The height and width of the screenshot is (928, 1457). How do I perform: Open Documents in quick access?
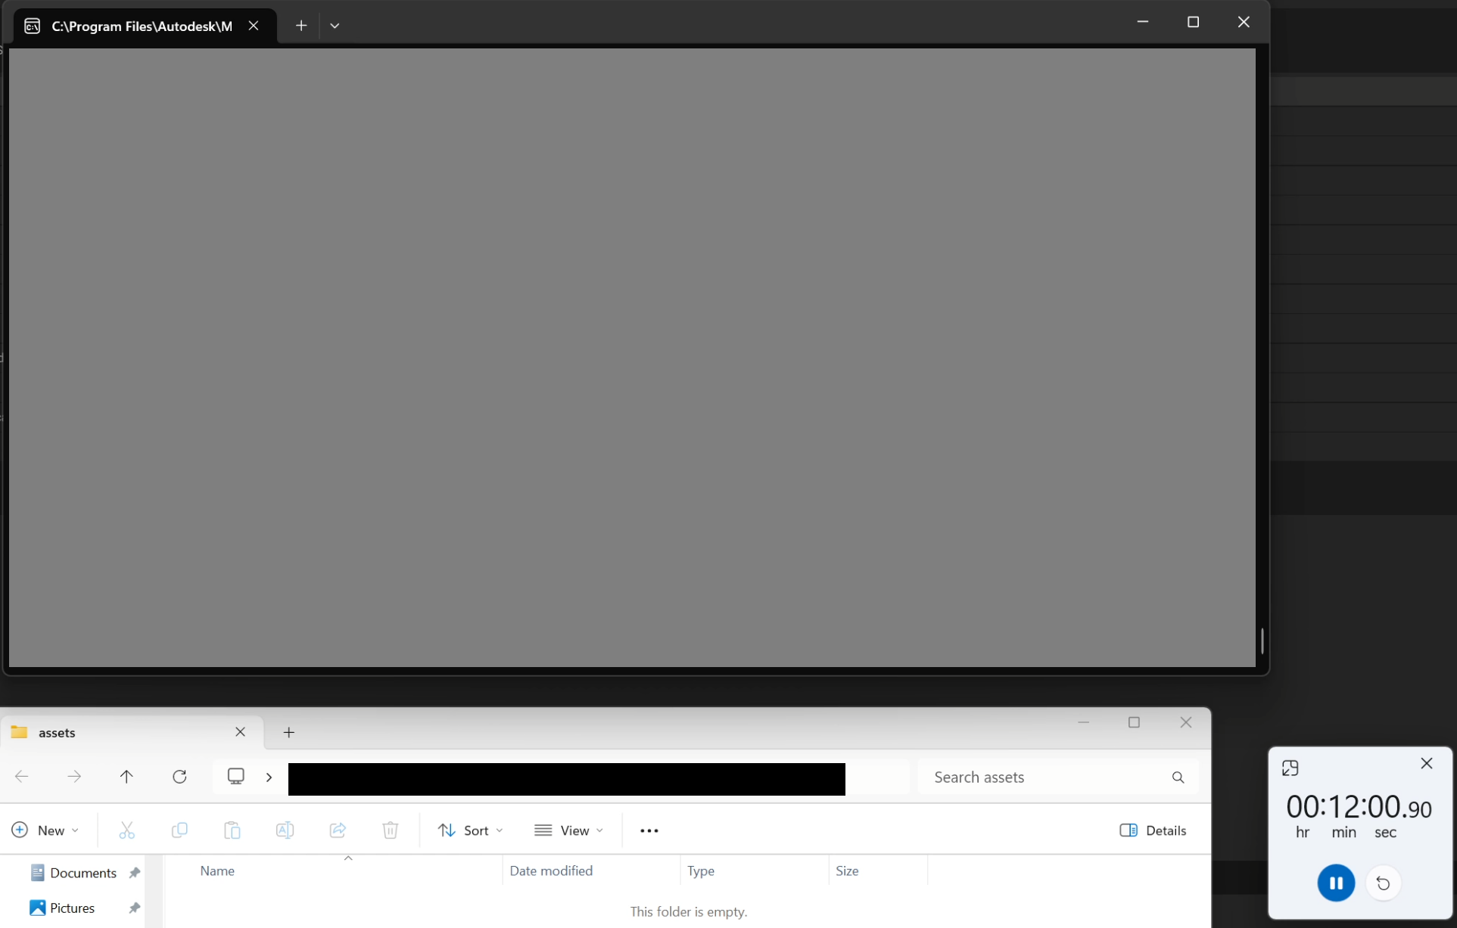tap(83, 873)
